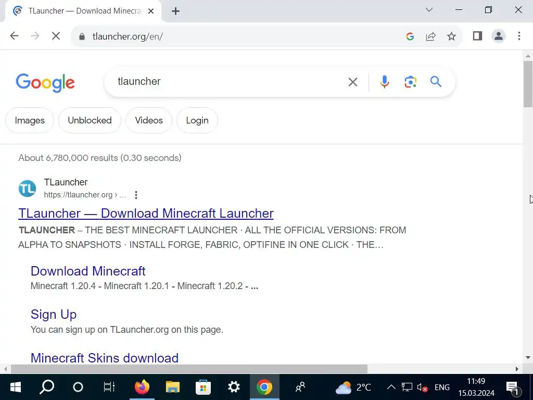The image size is (533, 400).
Task: Select the Unblocked filter chip
Action: (90, 120)
